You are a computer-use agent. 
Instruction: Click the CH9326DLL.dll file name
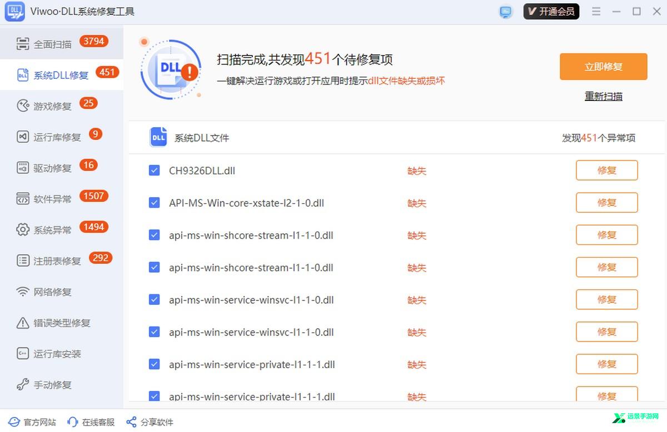[202, 170]
